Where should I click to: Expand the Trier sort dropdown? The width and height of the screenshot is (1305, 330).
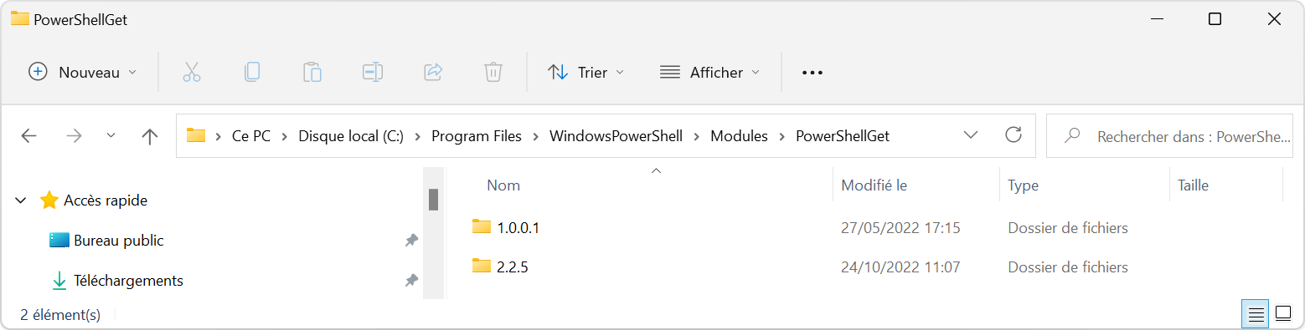click(x=586, y=73)
